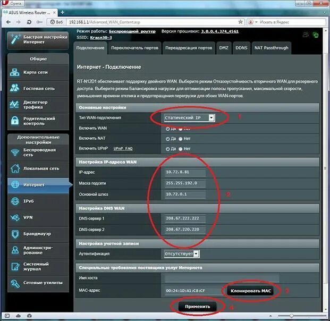Click the Применить apply button

click(197, 307)
